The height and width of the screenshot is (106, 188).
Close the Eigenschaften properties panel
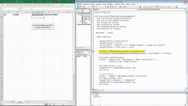[90, 50]
